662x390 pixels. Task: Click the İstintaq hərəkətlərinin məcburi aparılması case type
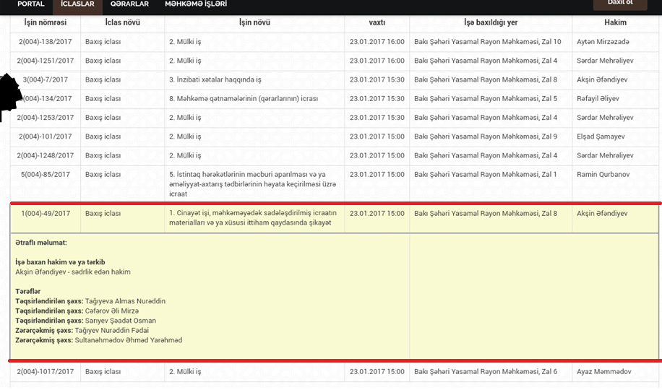252,184
